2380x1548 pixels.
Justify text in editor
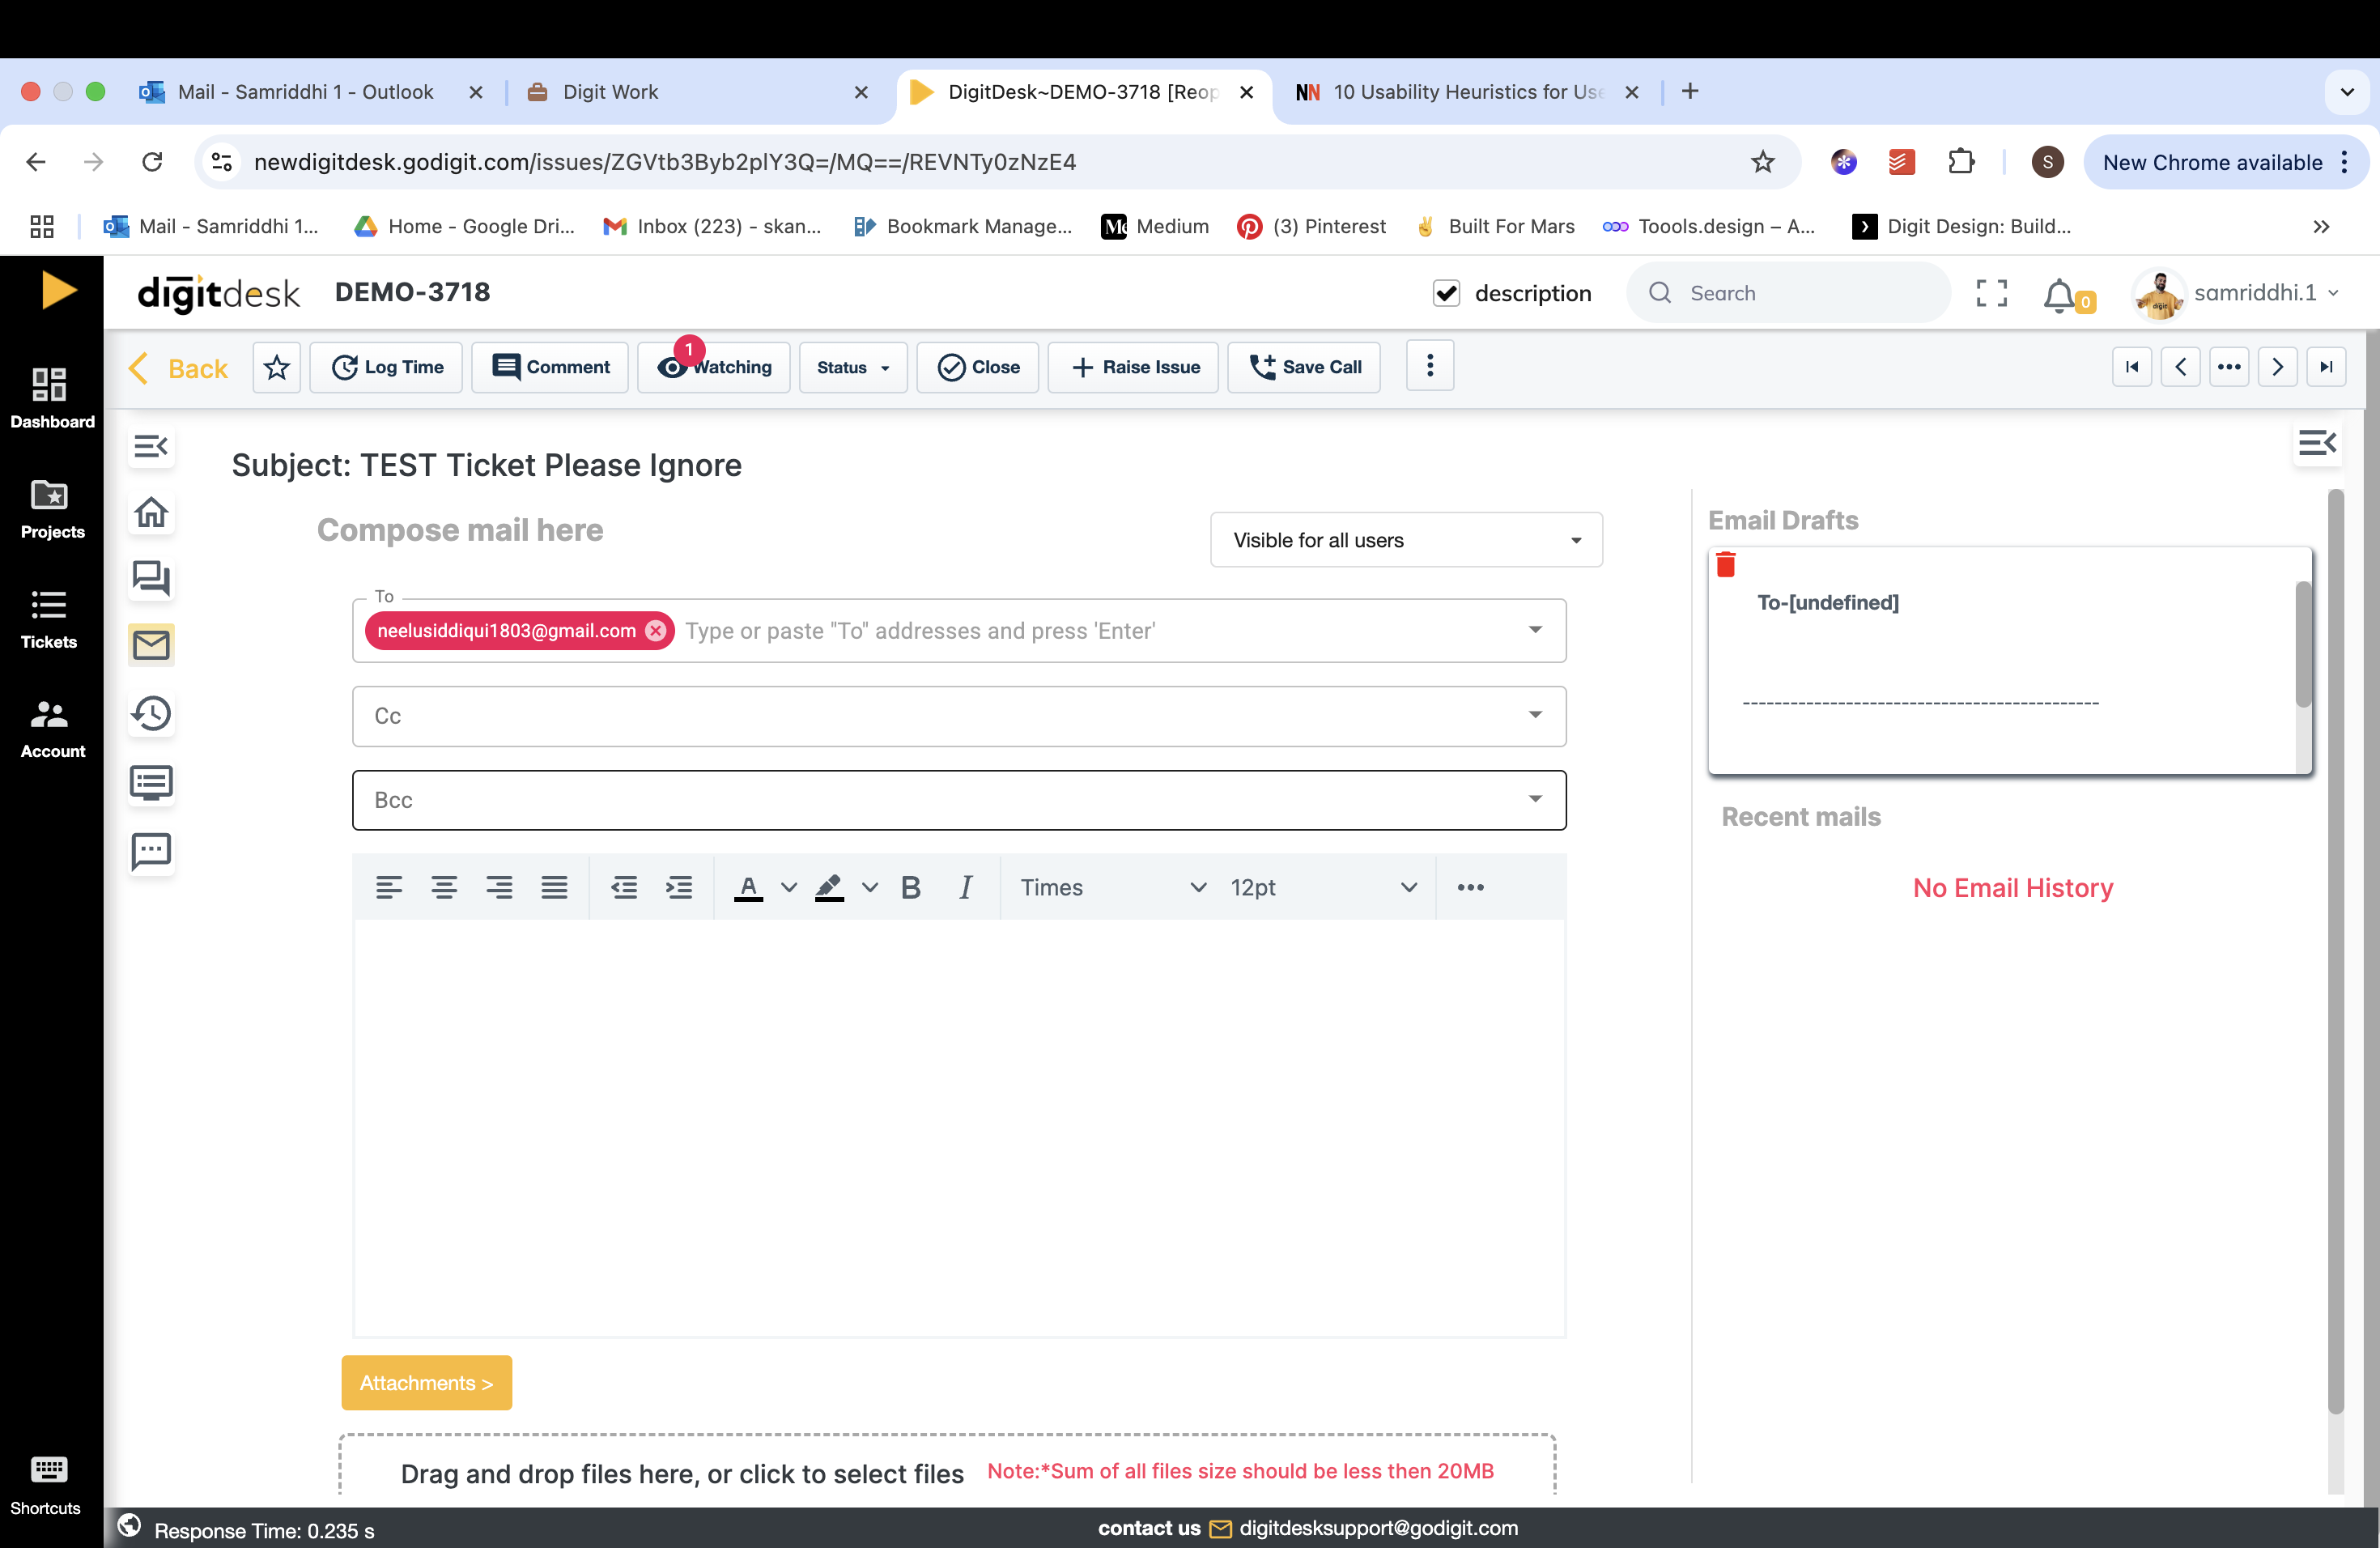[x=554, y=887]
